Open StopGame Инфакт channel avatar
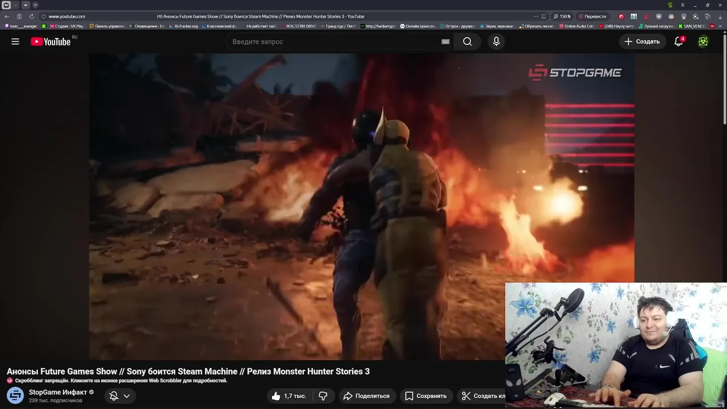The height and width of the screenshot is (409, 727). (15, 395)
